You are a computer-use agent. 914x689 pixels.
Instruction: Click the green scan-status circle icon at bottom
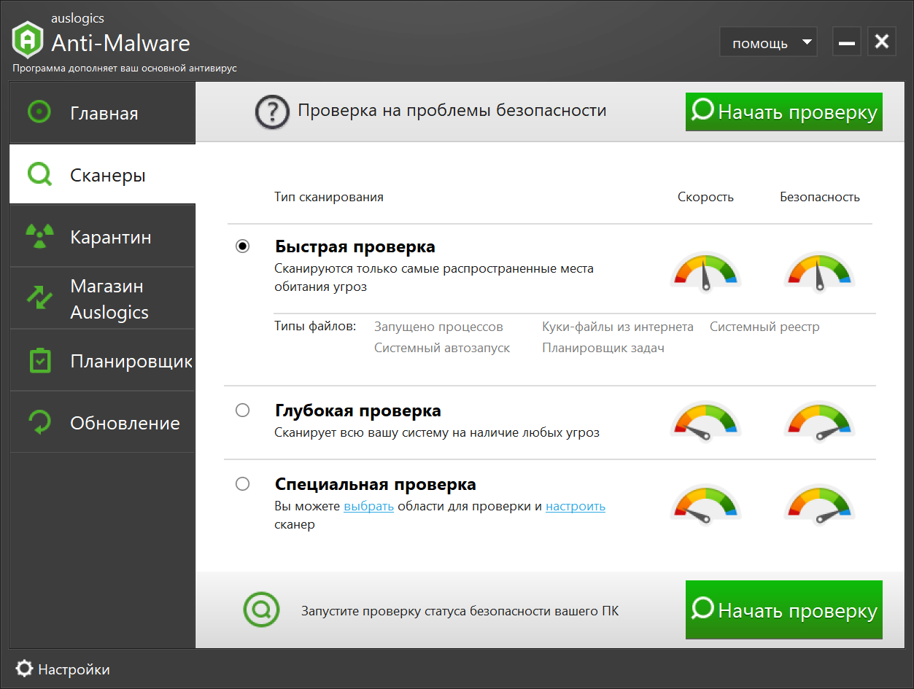tap(261, 609)
